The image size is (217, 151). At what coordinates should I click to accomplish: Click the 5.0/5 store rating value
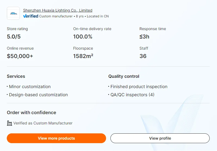(14, 37)
